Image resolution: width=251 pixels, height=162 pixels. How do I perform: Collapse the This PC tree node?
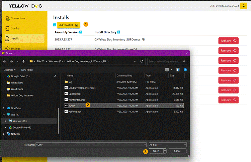point(4,115)
